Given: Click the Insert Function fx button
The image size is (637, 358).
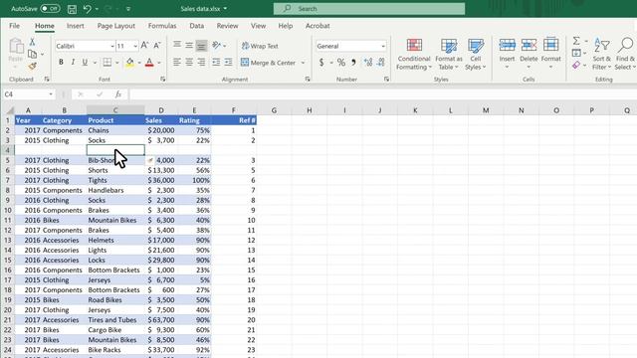Looking at the screenshot, I should click(118, 94).
